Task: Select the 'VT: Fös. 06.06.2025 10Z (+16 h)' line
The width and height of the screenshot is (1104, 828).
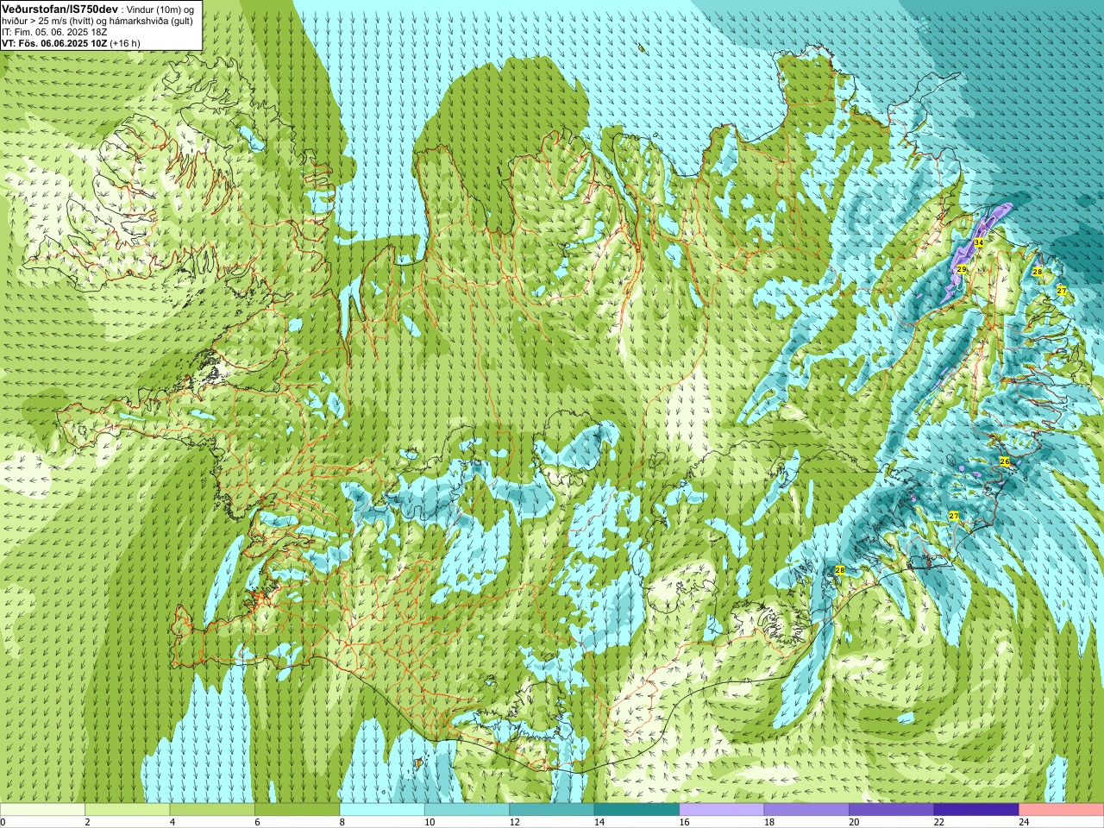Action: point(71,43)
